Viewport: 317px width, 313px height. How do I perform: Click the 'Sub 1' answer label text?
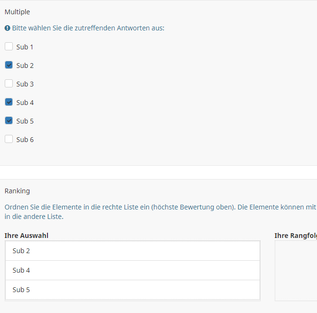(25, 47)
